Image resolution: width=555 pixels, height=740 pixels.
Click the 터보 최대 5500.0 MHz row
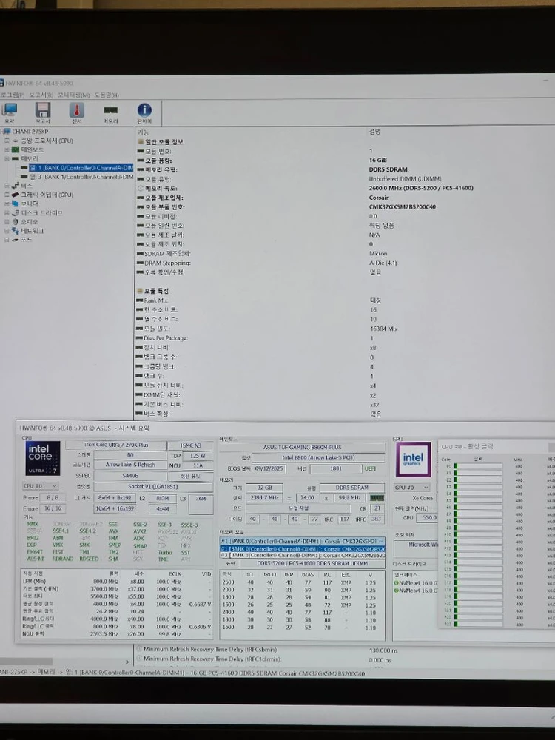pyautogui.click(x=116, y=596)
